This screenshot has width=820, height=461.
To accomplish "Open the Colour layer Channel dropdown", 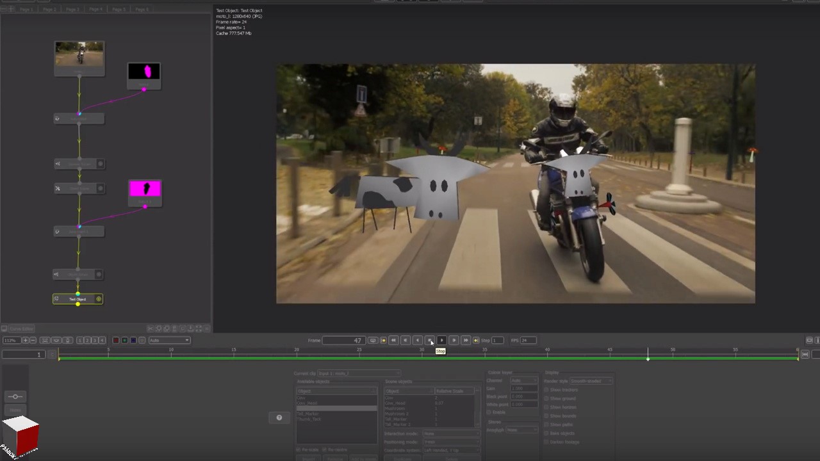I will coord(524,380).
